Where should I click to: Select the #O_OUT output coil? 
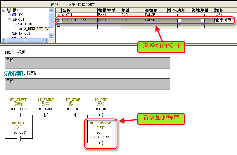(x=101, y=115)
